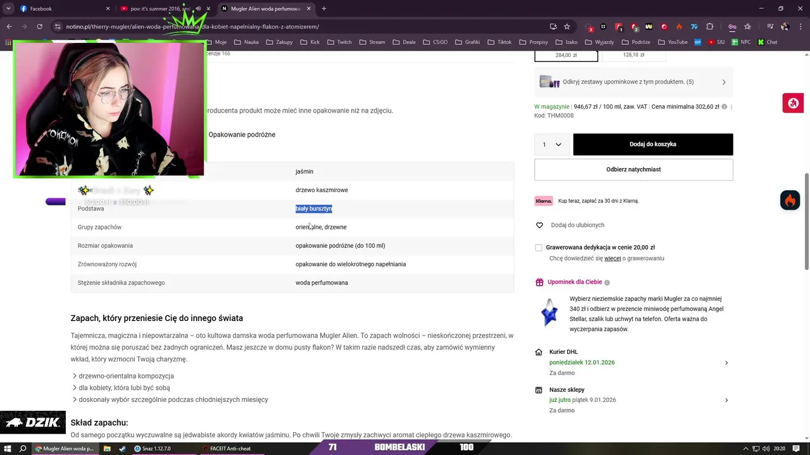The image size is (810, 455).
Task: Expand gift sets row chevron
Action: pyautogui.click(x=724, y=82)
